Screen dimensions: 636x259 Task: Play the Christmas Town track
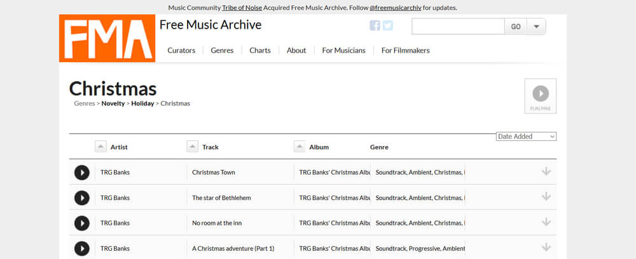[82, 173]
